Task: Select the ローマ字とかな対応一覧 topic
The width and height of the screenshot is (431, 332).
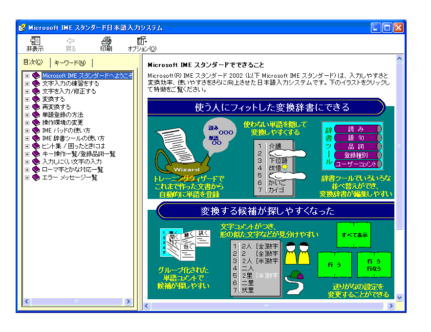Action: [72, 170]
